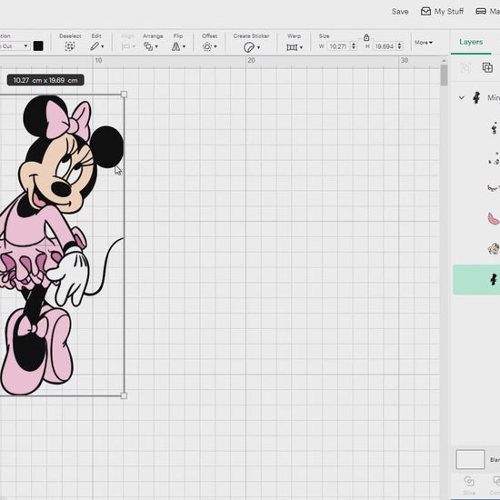Click the greyed-out Align tool
This screenshot has width=500, height=500.
[128, 46]
